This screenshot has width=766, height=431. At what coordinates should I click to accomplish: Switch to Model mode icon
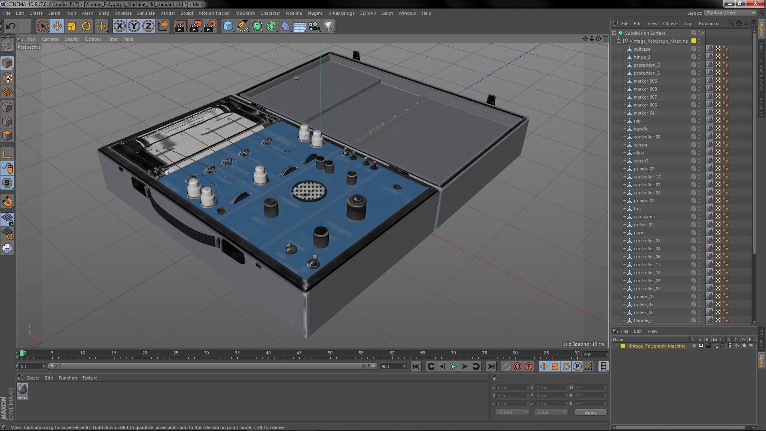tap(7, 63)
